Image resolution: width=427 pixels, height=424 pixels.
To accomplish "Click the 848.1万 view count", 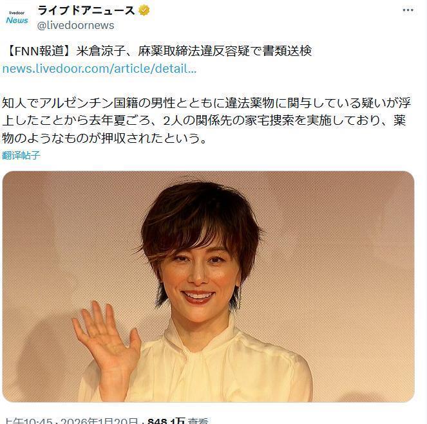I will click(x=166, y=421).
